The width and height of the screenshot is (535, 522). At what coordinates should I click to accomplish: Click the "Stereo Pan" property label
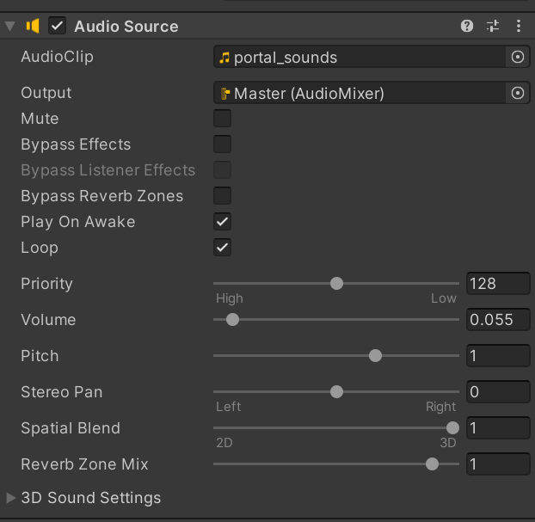61,392
